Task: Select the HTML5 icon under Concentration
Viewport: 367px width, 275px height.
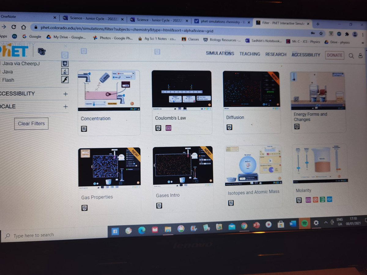Action: click(84, 129)
